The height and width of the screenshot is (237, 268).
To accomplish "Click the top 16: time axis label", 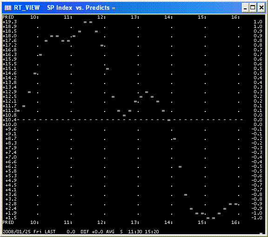I will click(235, 17).
